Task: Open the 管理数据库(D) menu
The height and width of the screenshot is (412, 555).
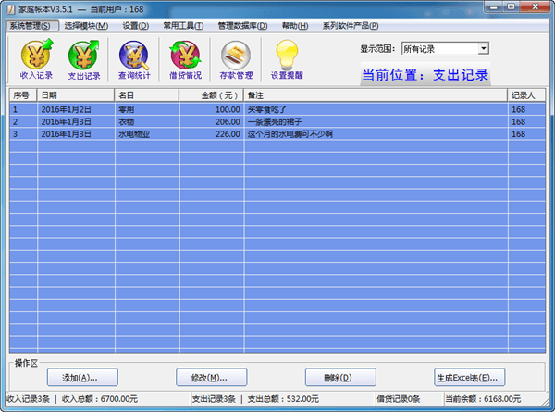Action: tap(242, 26)
